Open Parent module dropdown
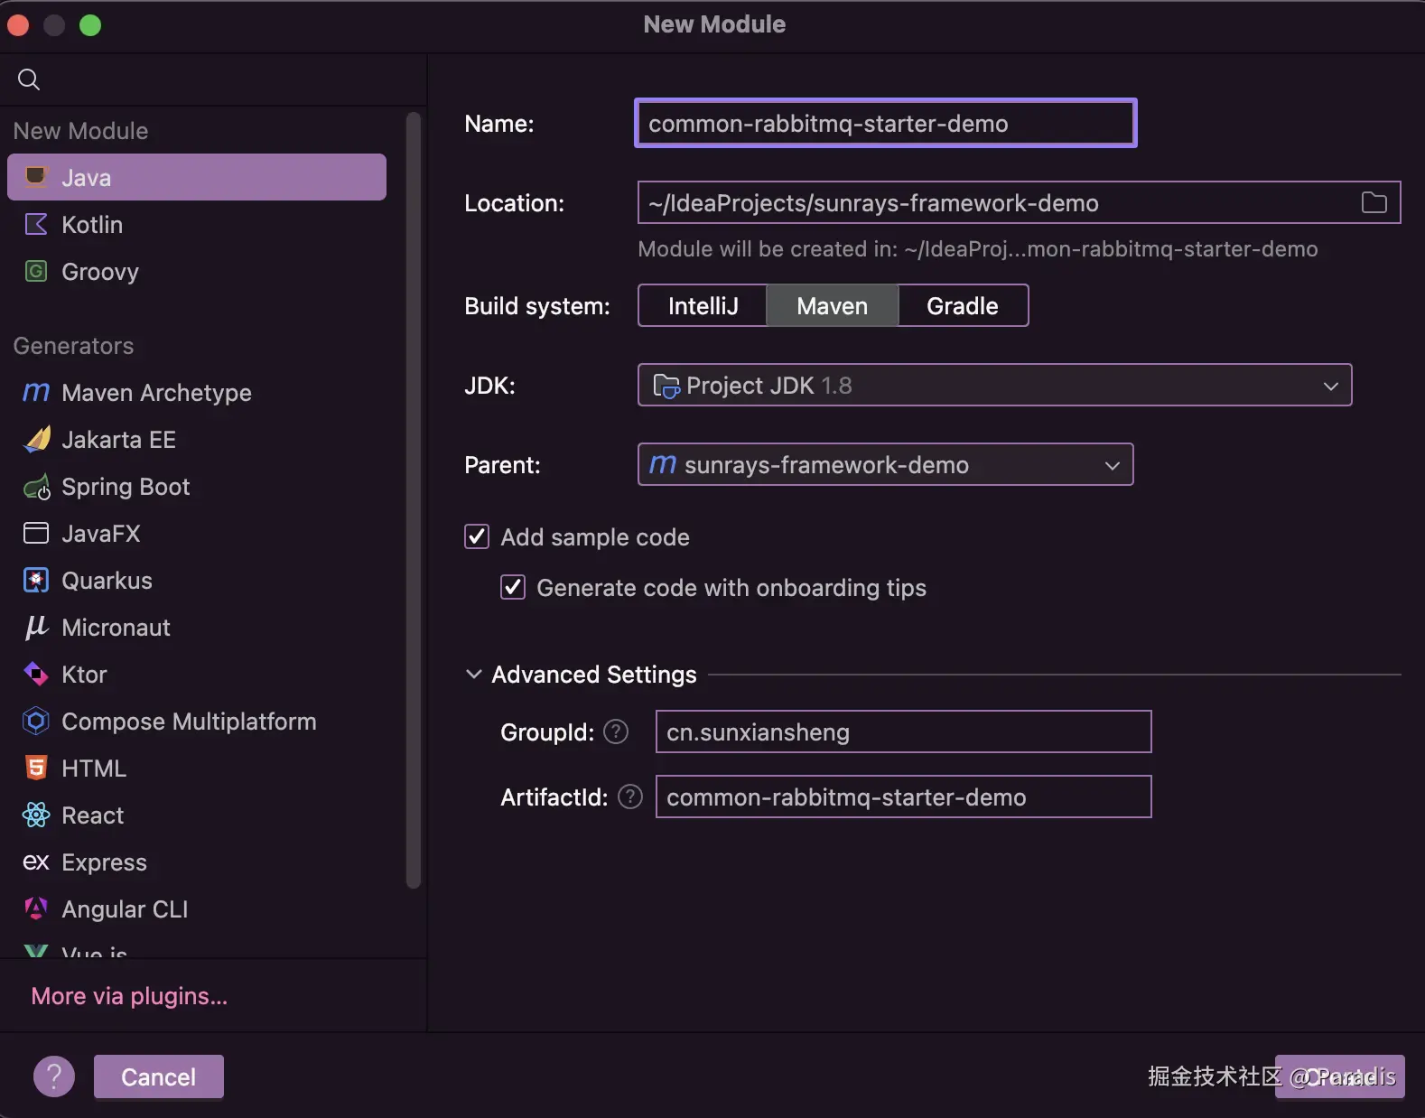Screen dimensions: 1425x1118 click(x=885, y=464)
